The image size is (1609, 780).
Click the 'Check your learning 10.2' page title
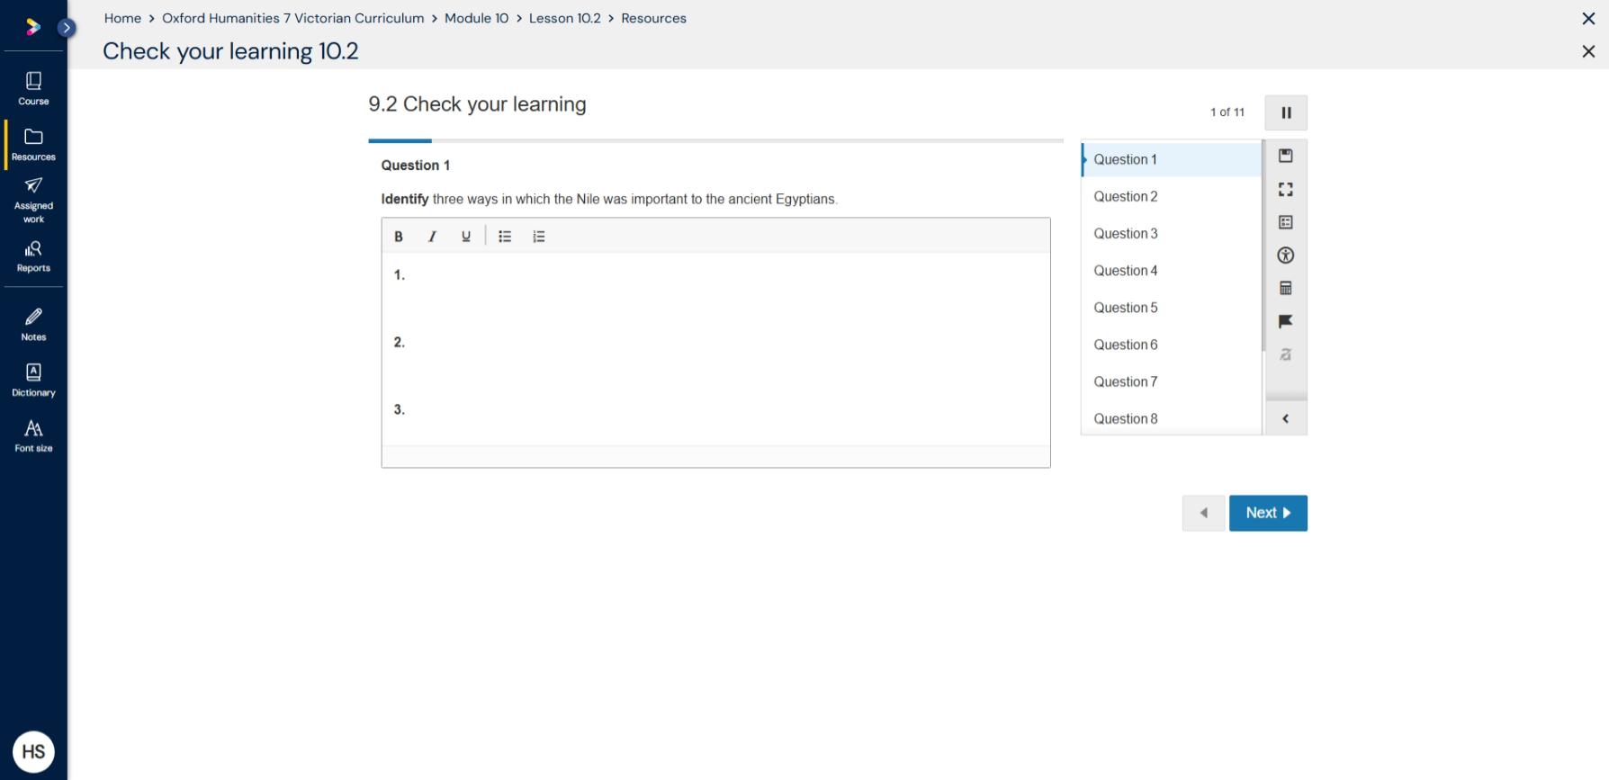[x=230, y=51]
